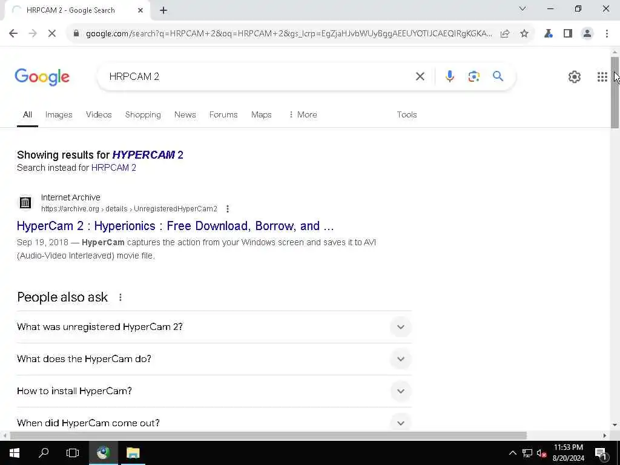Open Windows taskbar search
620x465 pixels.
click(x=44, y=453)
